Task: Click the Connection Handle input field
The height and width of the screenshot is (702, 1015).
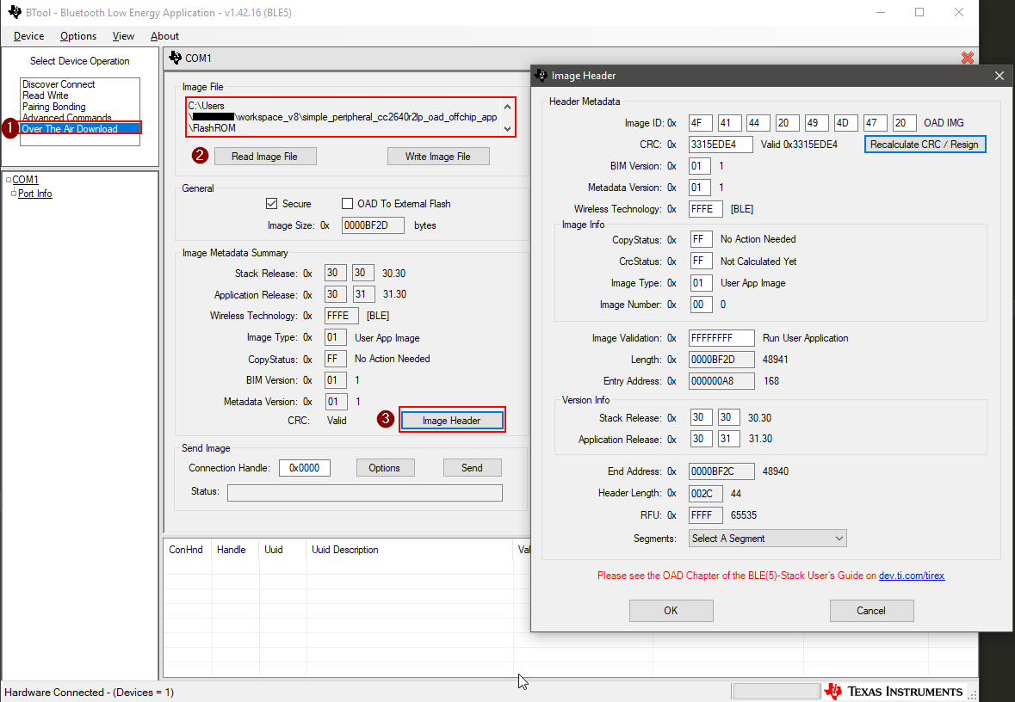Action: tap(304, 468)
